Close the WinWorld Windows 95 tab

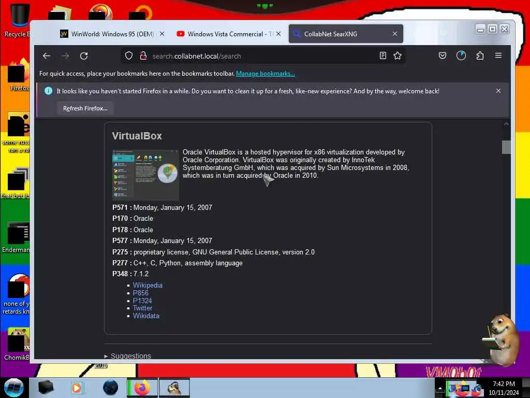point(162,34)
